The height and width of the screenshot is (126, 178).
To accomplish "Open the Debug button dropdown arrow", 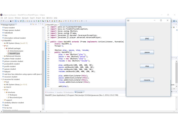I will (x=36, y=21).
